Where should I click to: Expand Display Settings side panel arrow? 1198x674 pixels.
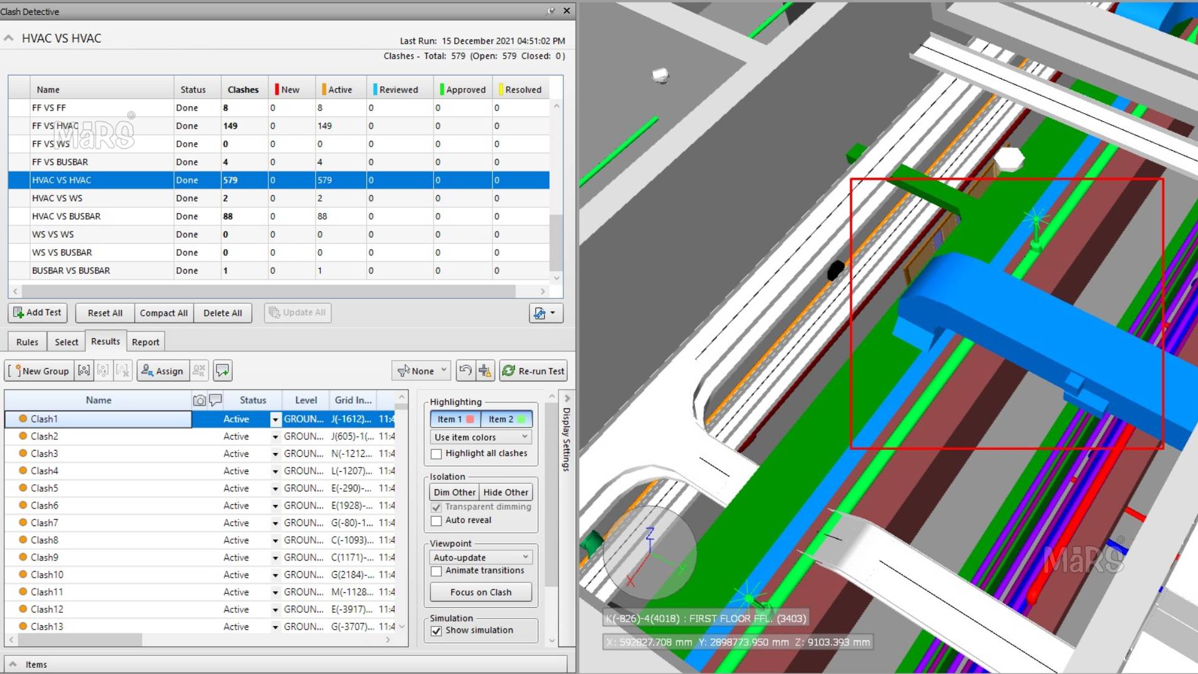click(567, 398)
